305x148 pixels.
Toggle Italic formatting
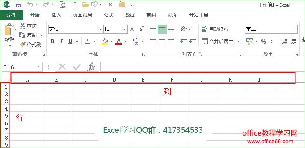pos(61,41)
